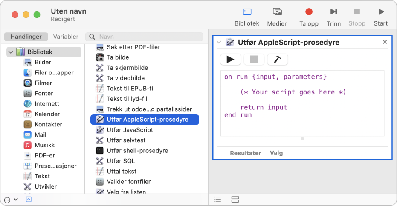Toggle the workflow variables pane view
Viewport: 397px width, 206px height.
[235, 199]
